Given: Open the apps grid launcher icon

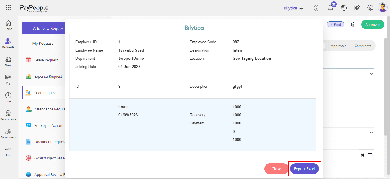Looking at the screenshot, I should pos(8,8).
